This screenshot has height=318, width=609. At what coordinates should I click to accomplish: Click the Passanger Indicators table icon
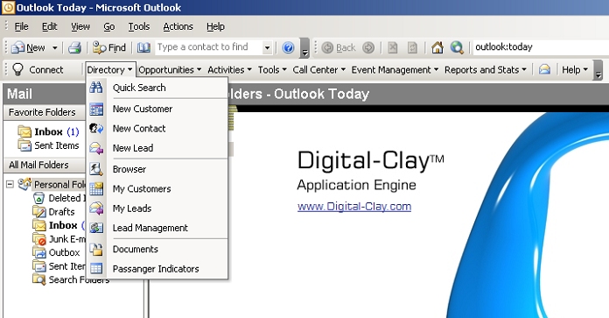coord(96,269)
